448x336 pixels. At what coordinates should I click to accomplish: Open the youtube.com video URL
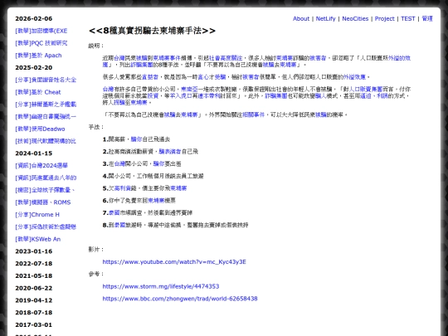pyautogui.click(x=174, y=262)
